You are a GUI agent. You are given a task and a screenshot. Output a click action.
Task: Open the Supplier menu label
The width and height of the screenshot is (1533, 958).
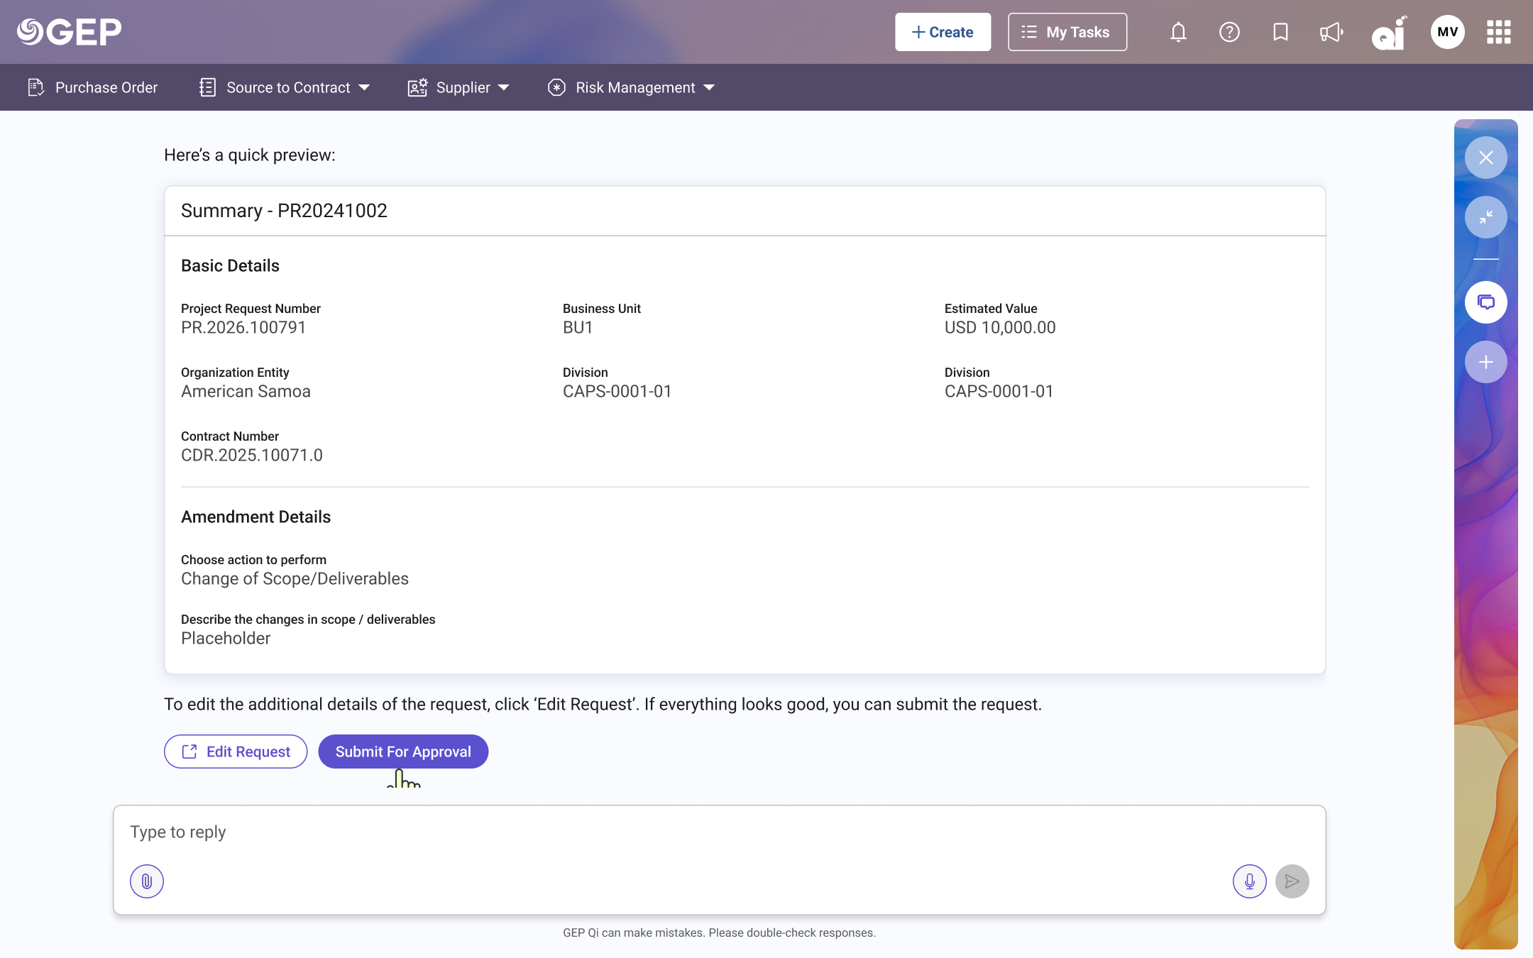click(463, 87)
